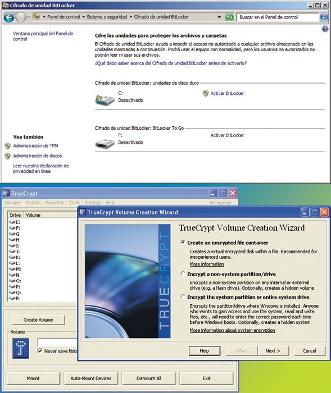331x393 pixels.
Task: Expand the arrow before Panel de control breadcrumb
Action: tap(44, 17)
